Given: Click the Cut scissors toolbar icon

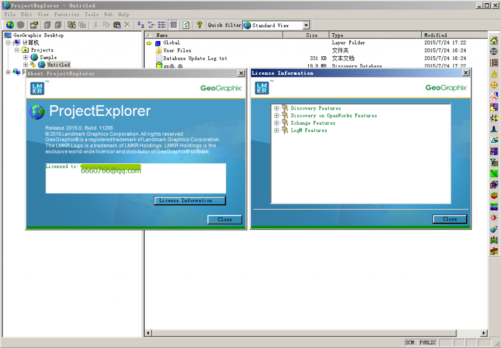Looking at the screenshot, I should click(95, 25).
